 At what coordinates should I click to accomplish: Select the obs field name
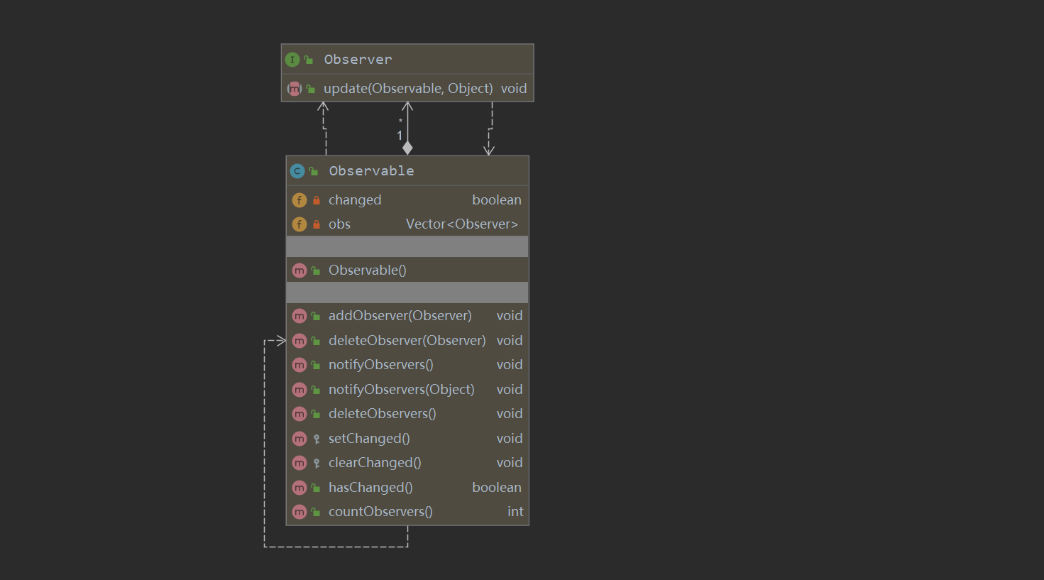coord(339,224)
